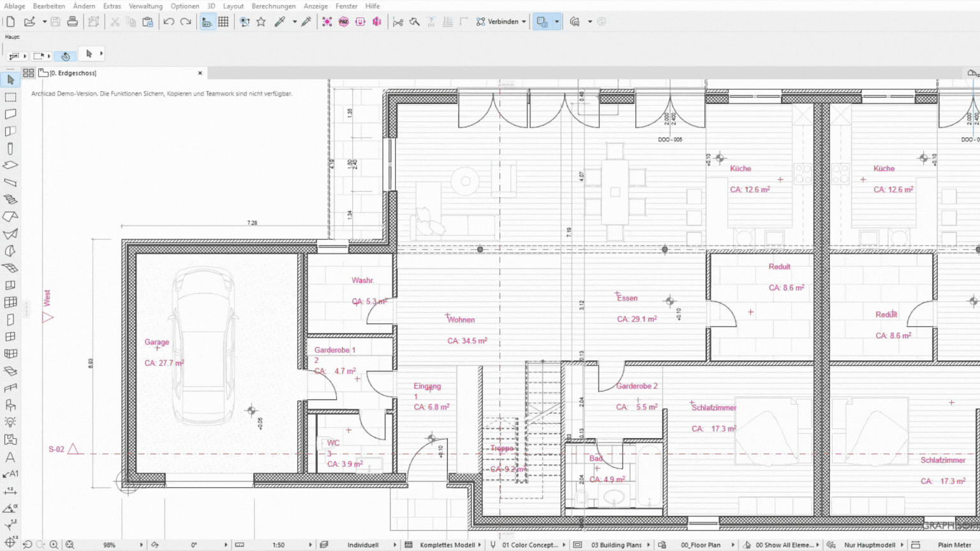This screenshot has height=551, width=980.
Task: Select the Marquee tool
Action: pyautogui.click(x=10, y=97)
